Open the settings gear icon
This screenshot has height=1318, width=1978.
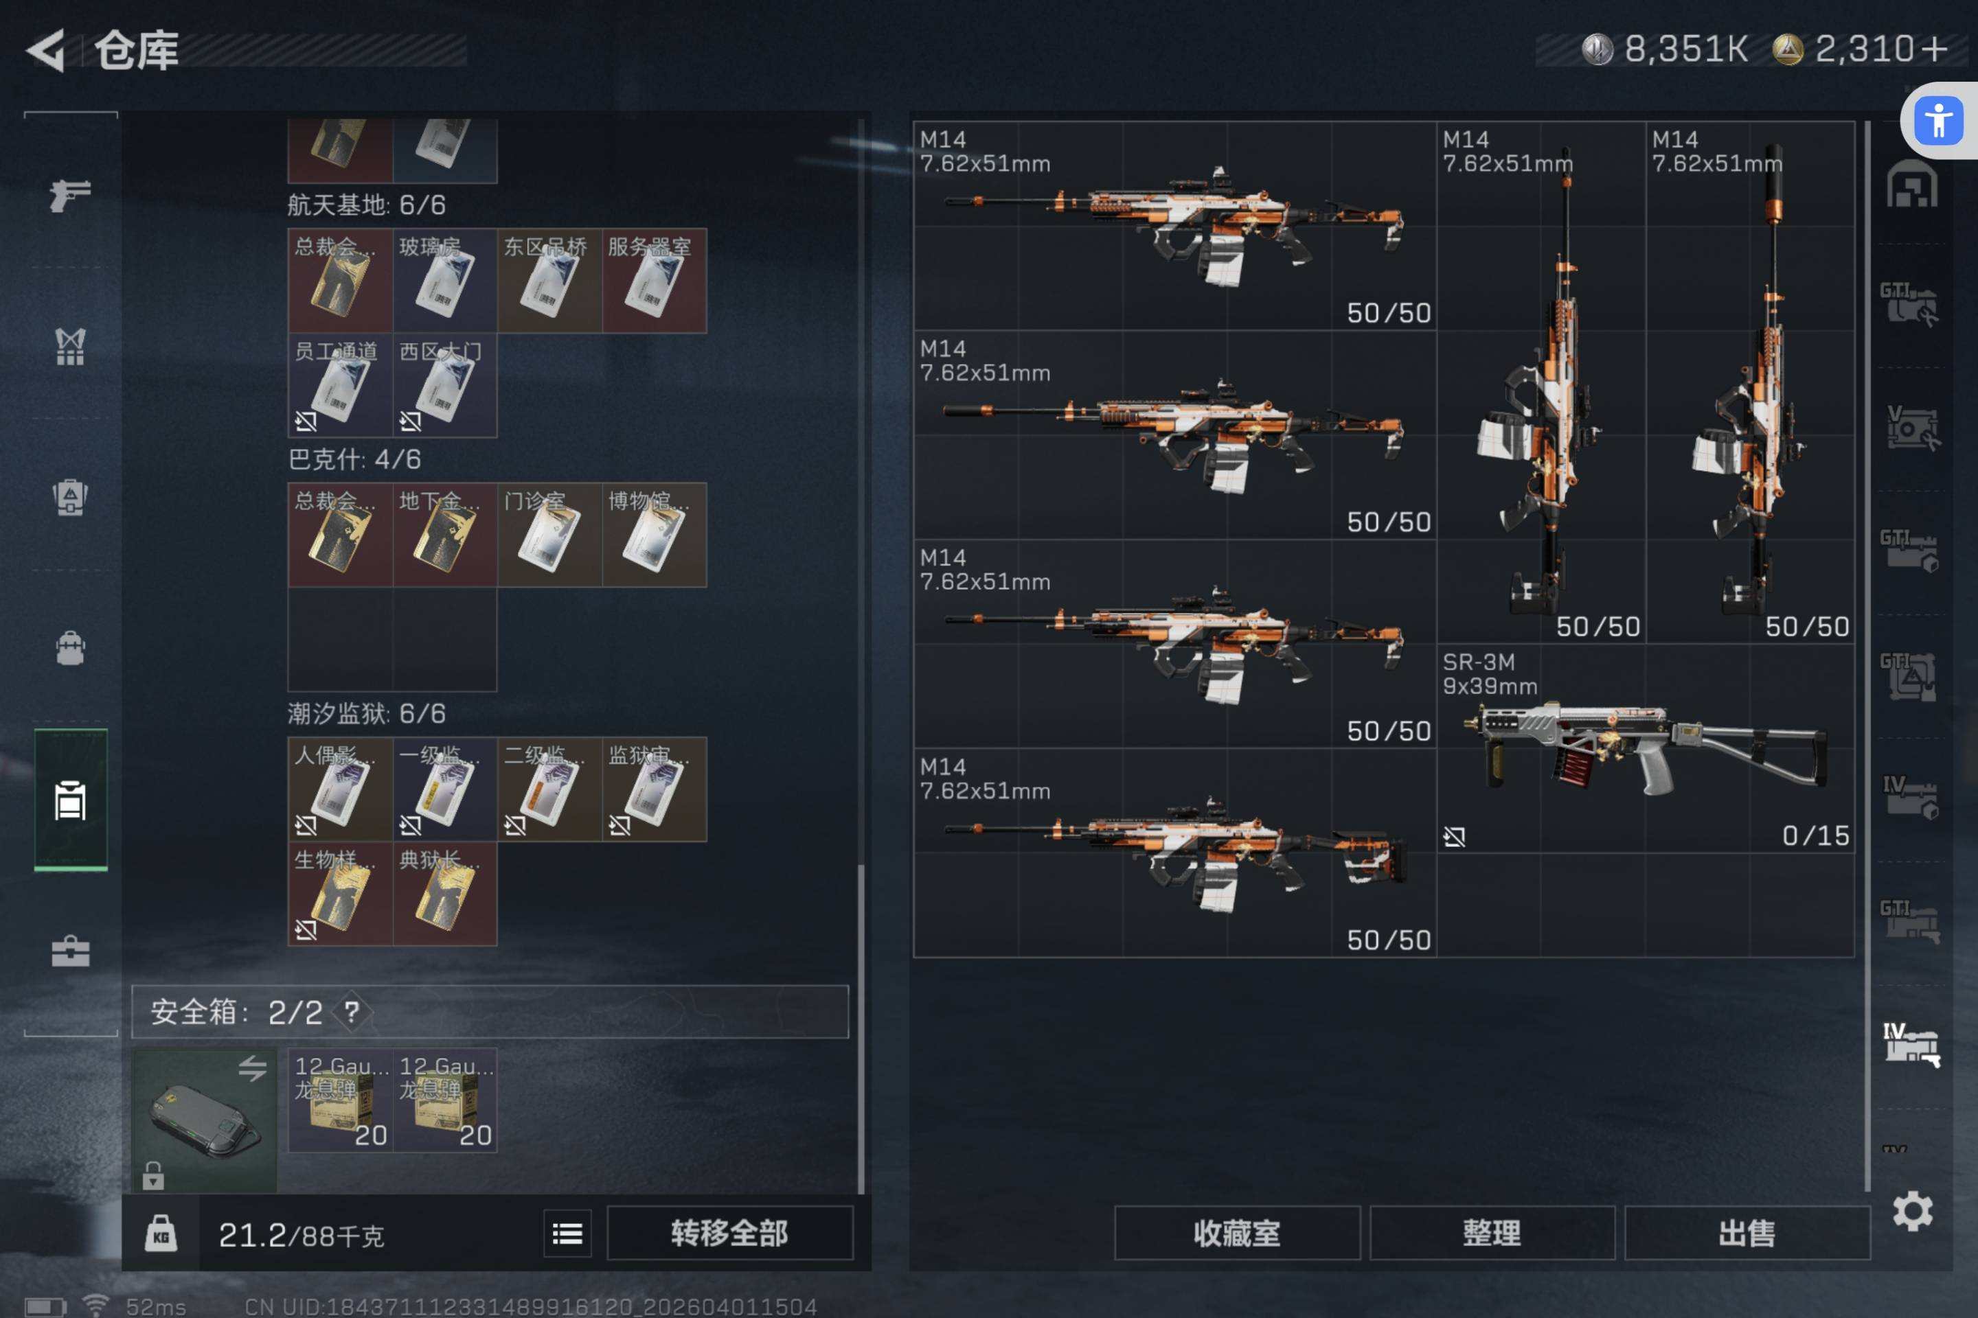click(x=1912, y=1211)
